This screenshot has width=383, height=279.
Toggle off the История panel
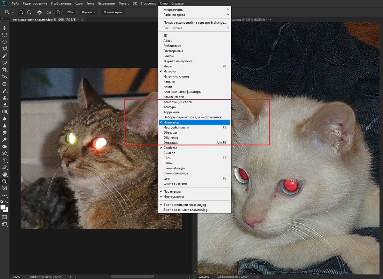click(x=170, y=71)
